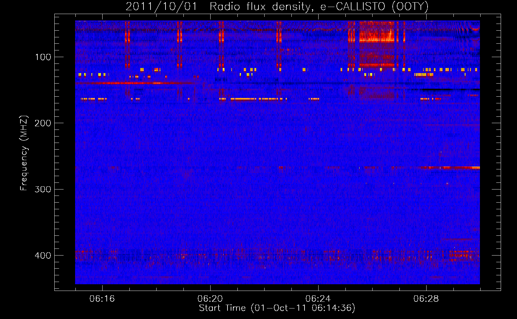Viewport: 517px width, 319px height.
Task: Click the 400 frequency tick label
Action: pyautogui.click(x=43, y=256)
